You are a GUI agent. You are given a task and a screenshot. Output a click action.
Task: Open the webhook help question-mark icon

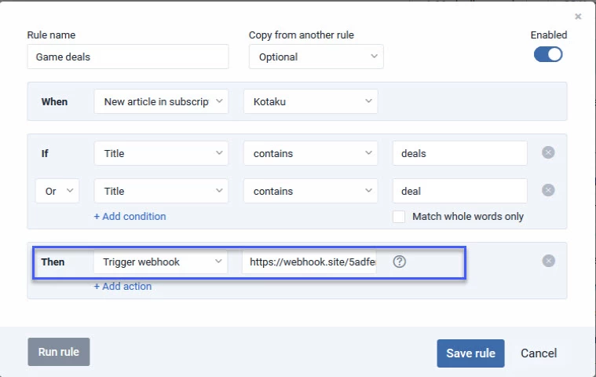(400, 262)
